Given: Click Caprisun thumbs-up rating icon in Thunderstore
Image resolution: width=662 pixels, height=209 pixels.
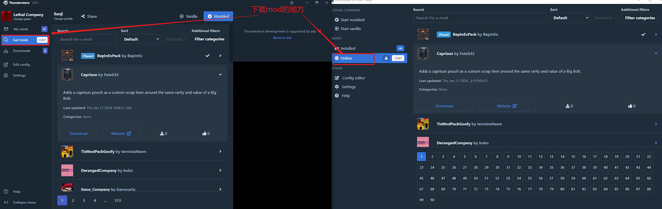Looking at the screenshot, I should [x=204, y=134].
